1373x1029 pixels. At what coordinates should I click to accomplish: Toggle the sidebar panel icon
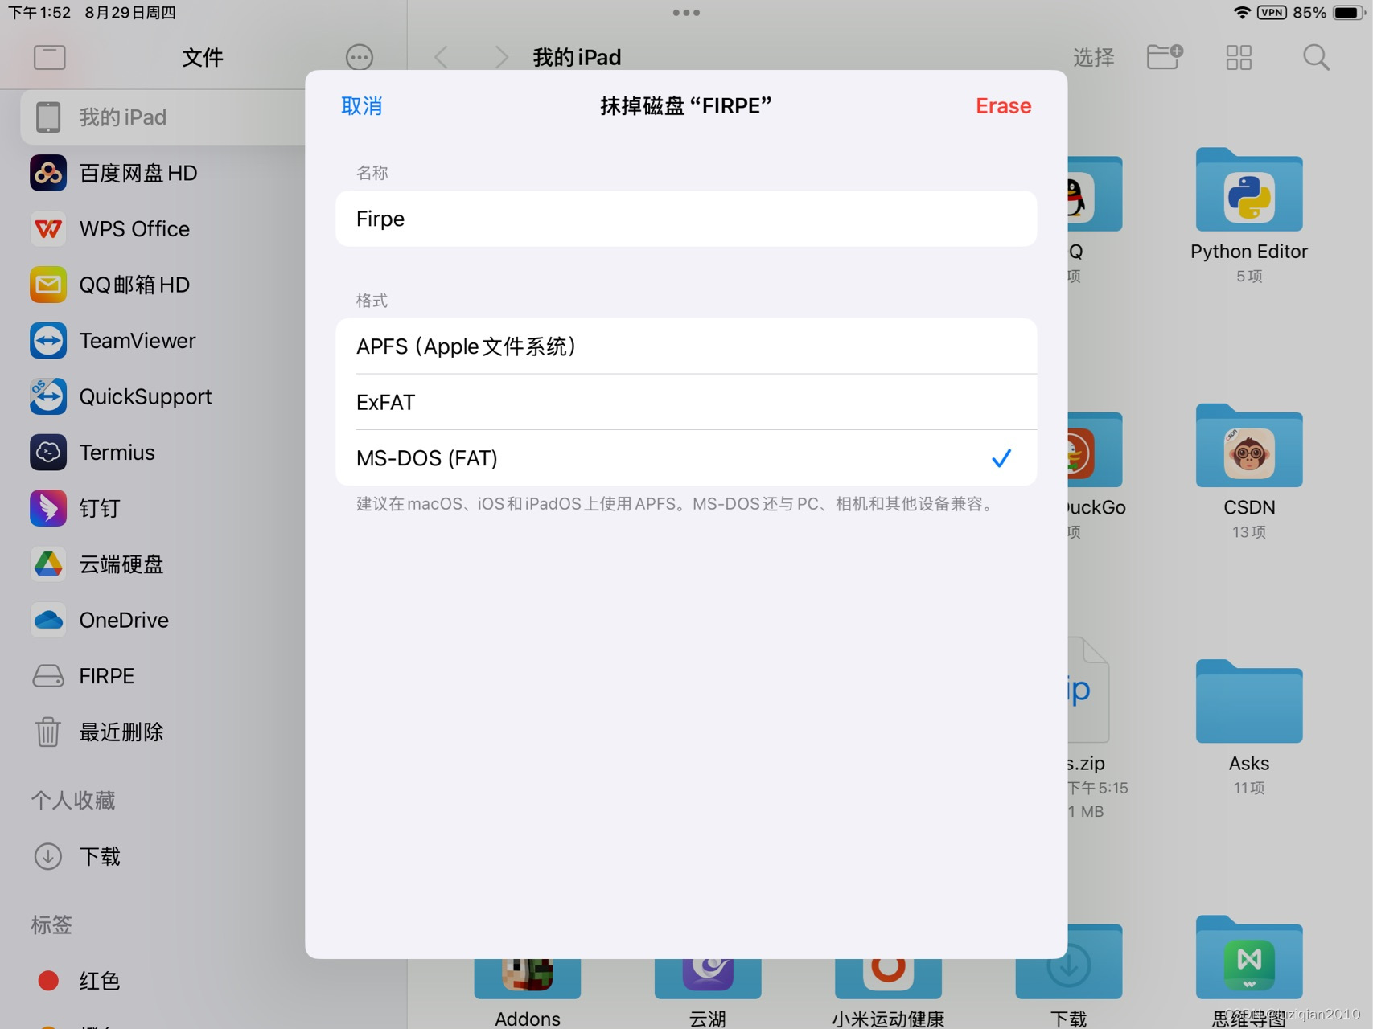point(50,57)
